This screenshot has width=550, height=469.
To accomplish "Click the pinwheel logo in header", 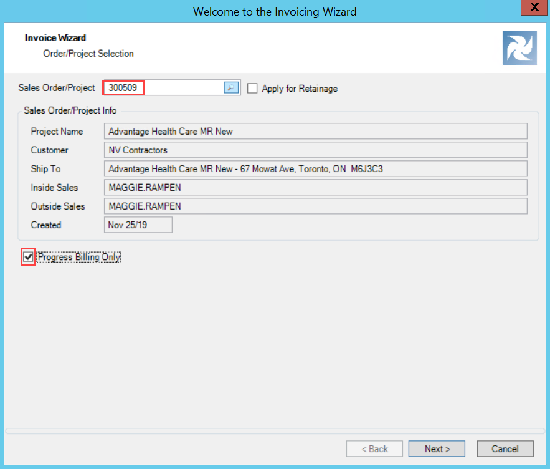I will point(519,49).
